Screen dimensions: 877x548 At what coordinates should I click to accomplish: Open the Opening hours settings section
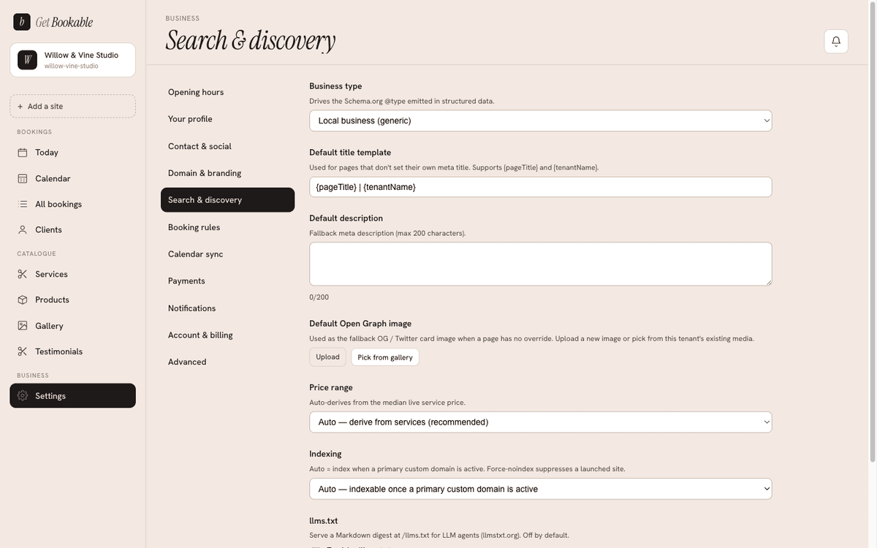(x=227, y=92)
